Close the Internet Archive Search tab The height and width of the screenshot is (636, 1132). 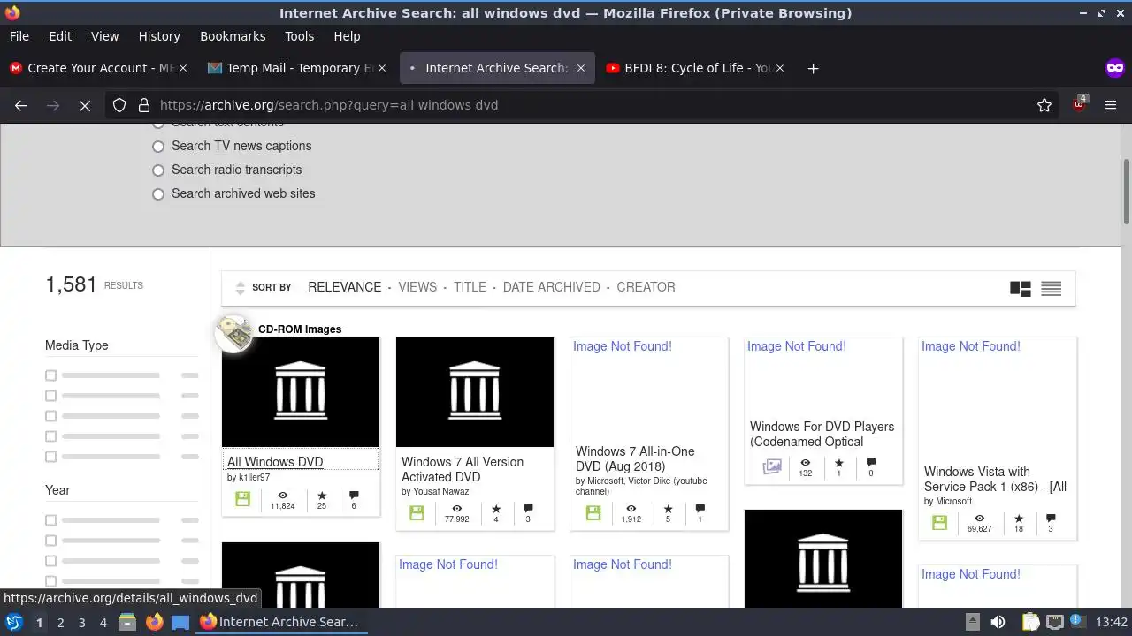tap(581, 68)
